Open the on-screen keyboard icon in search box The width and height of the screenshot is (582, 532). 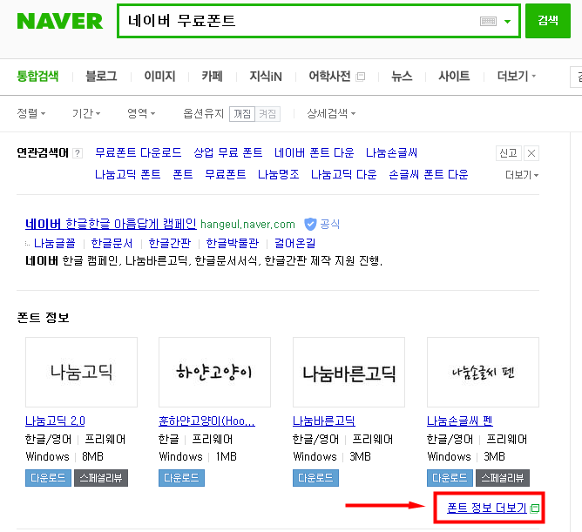(488, 22)
